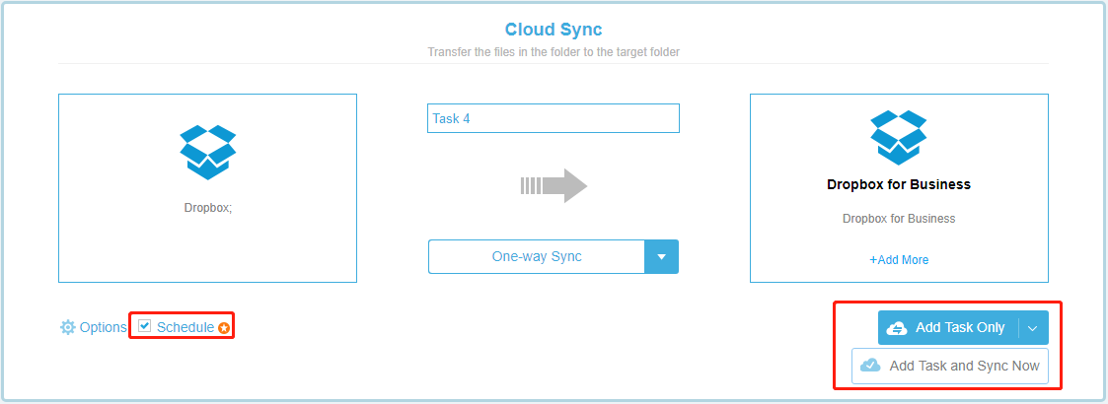Click the Task 4 name field

coord(554,118)
